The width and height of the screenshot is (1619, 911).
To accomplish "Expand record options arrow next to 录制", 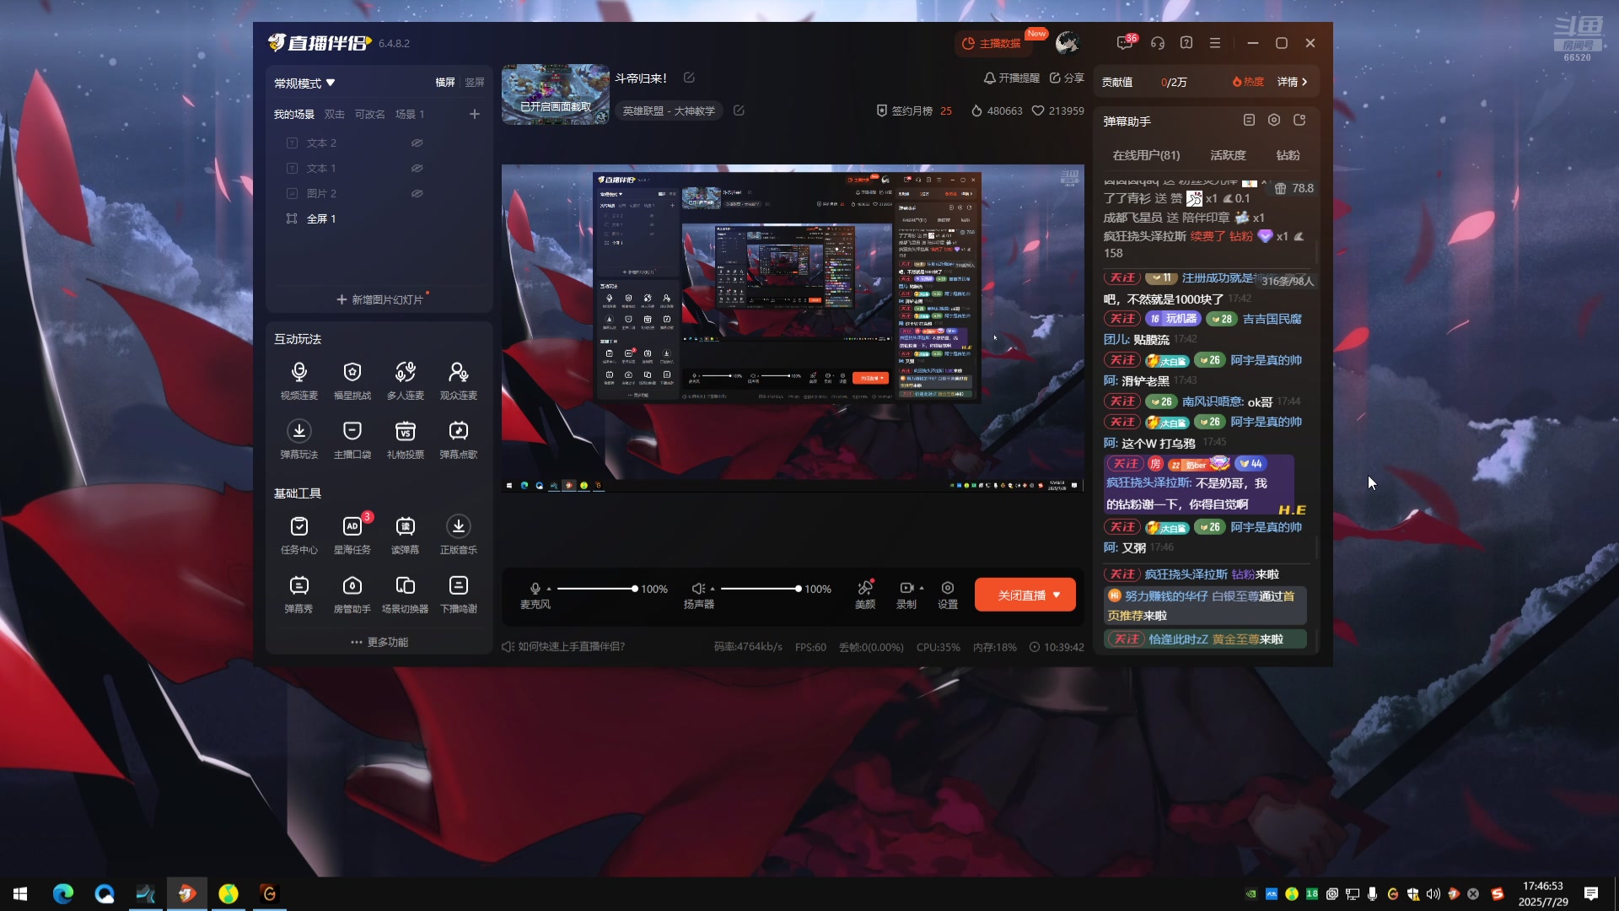I will point(922,588).
